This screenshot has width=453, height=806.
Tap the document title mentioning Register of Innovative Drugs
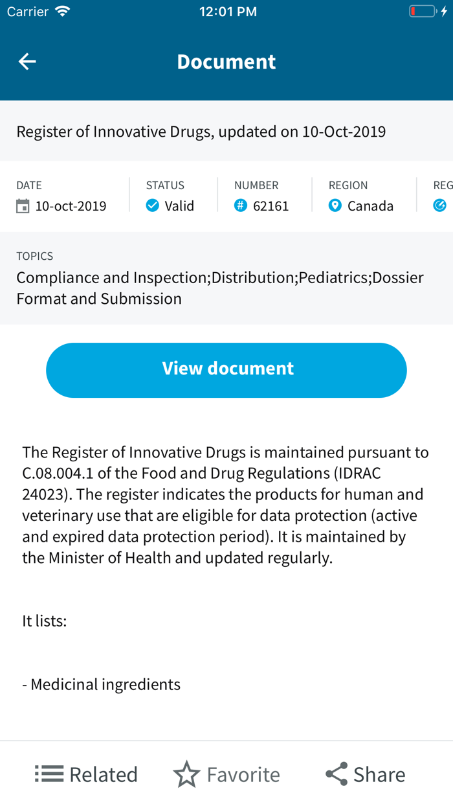pyautogui.click(x=201, y=132)
